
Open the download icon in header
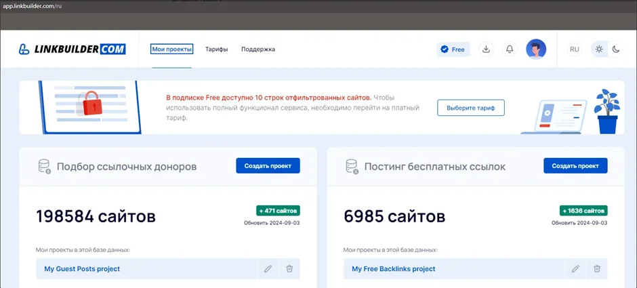click(x=485, y=49)
